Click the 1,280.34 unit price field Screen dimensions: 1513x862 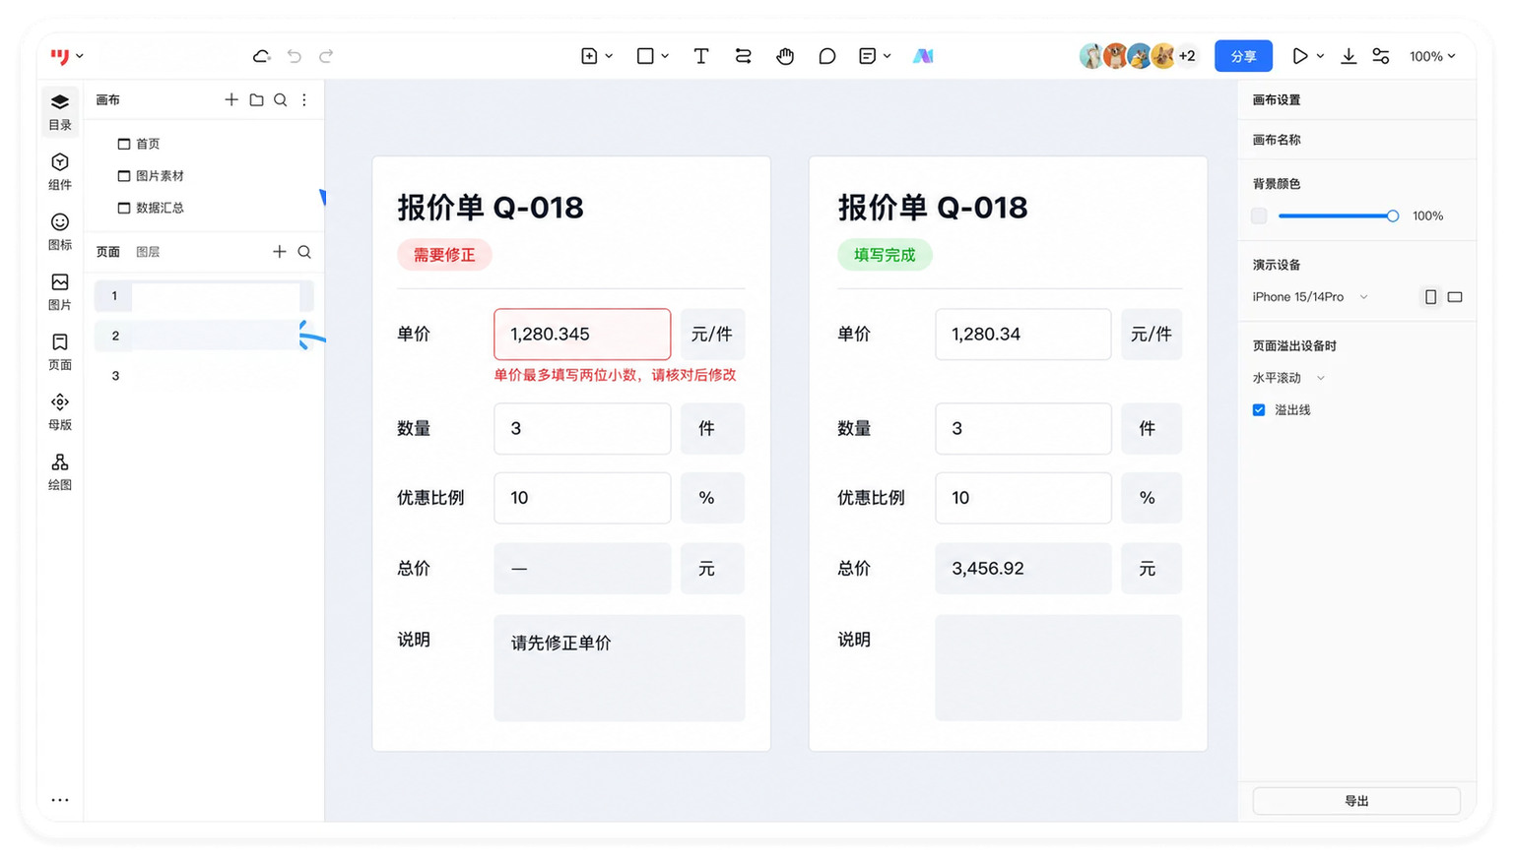click(1023, 334)
